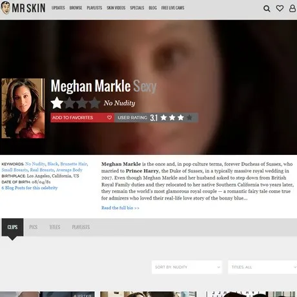Click the large white nudity rating star
The width and height of the screenshot is (297, 297).
pyautogui.click(x=57, y=103)
